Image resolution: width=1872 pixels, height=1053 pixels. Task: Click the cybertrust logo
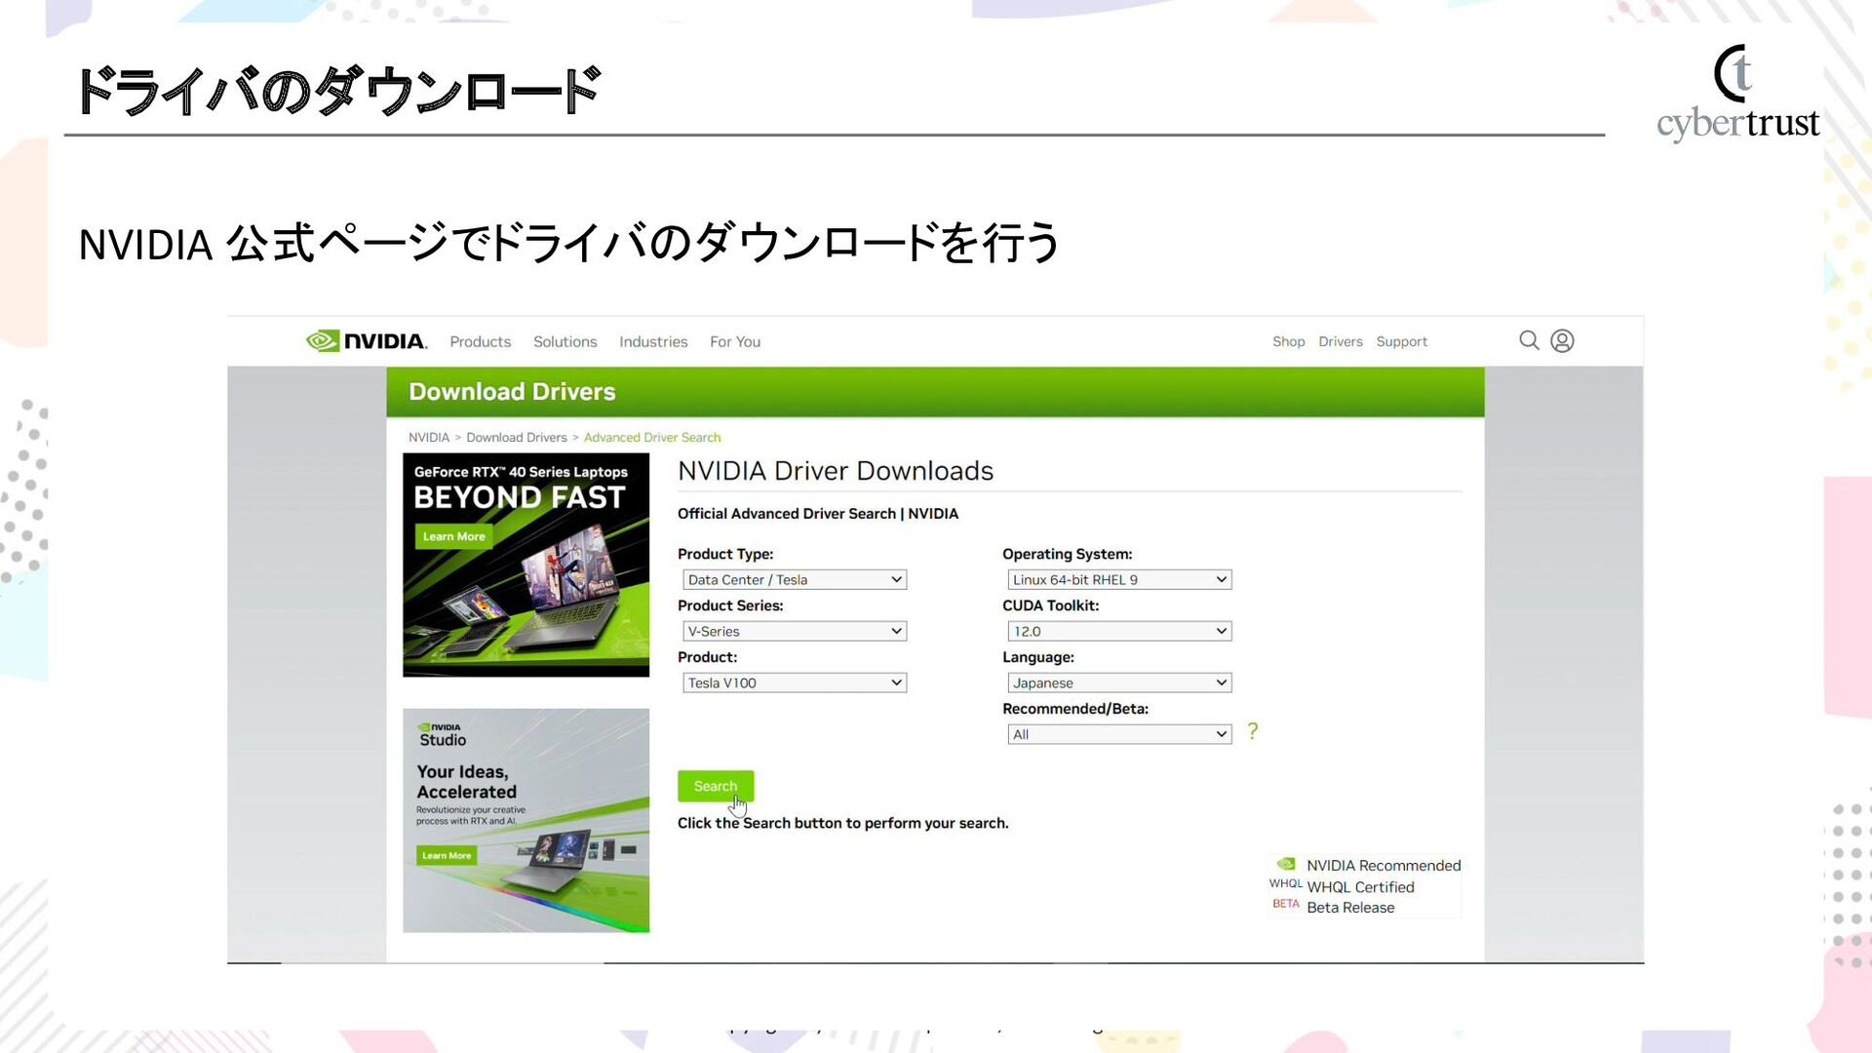1737,94
